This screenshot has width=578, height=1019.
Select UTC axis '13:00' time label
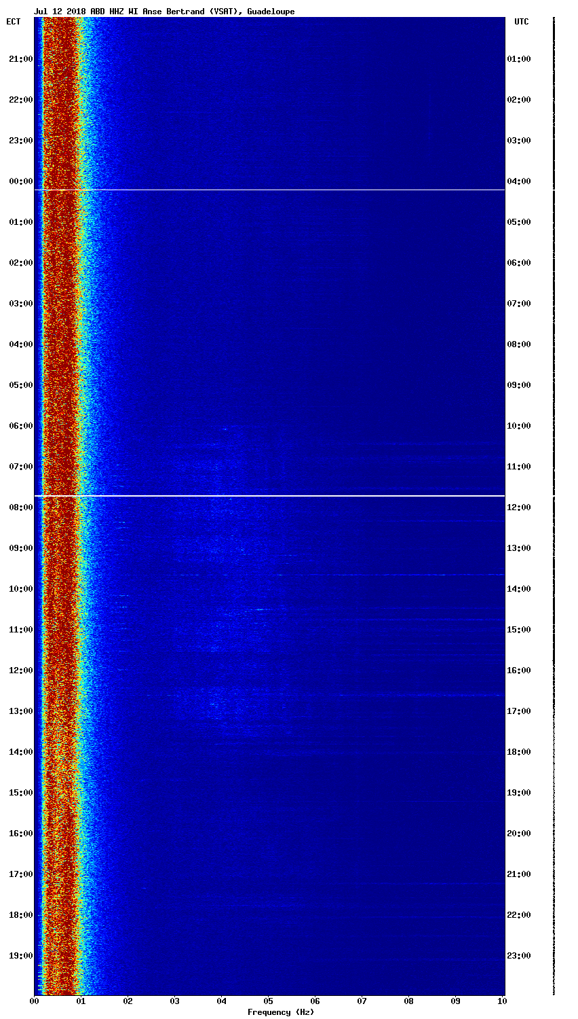(x=519, y=548)
